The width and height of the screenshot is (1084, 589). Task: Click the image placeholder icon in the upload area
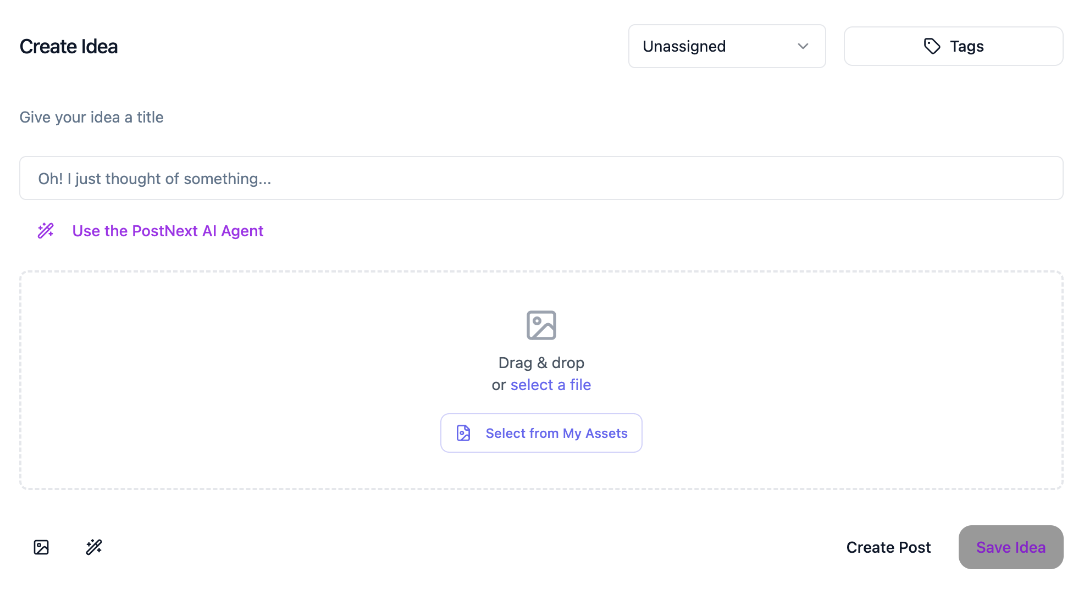click(x=541, y=325)
